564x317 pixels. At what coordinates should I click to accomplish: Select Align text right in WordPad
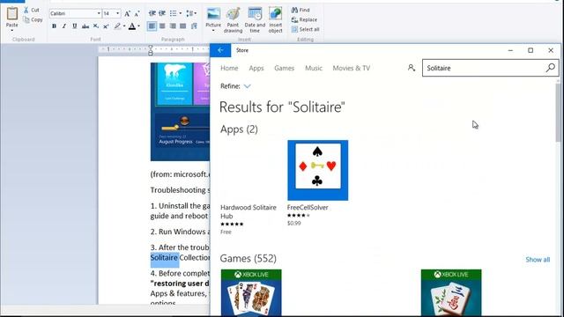(173, 26)
